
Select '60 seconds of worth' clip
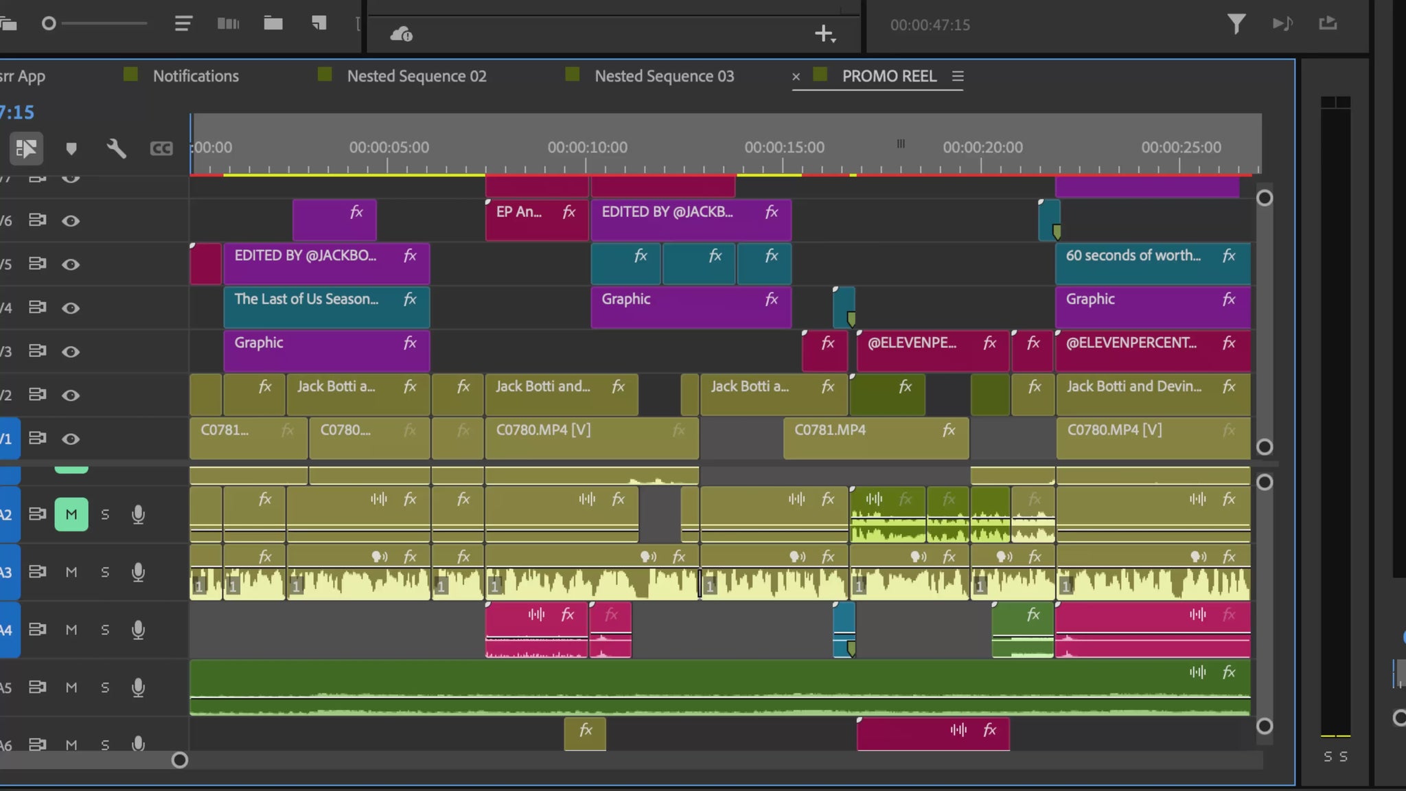coord(1153,264)
